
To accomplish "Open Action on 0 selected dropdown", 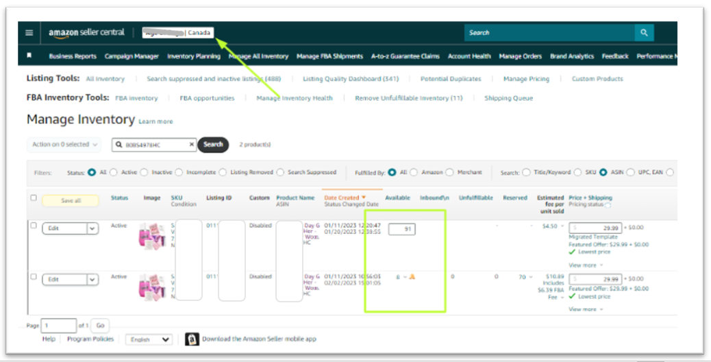I will click(64, 144).
